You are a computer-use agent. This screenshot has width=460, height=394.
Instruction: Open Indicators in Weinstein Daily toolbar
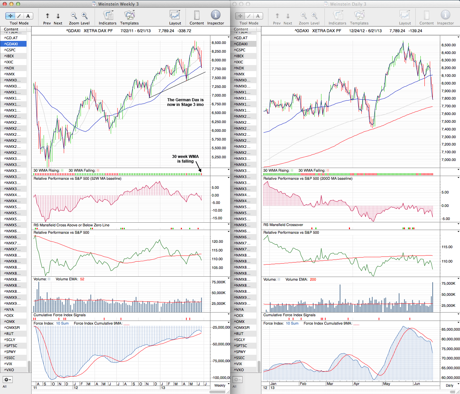pos(338,15)
